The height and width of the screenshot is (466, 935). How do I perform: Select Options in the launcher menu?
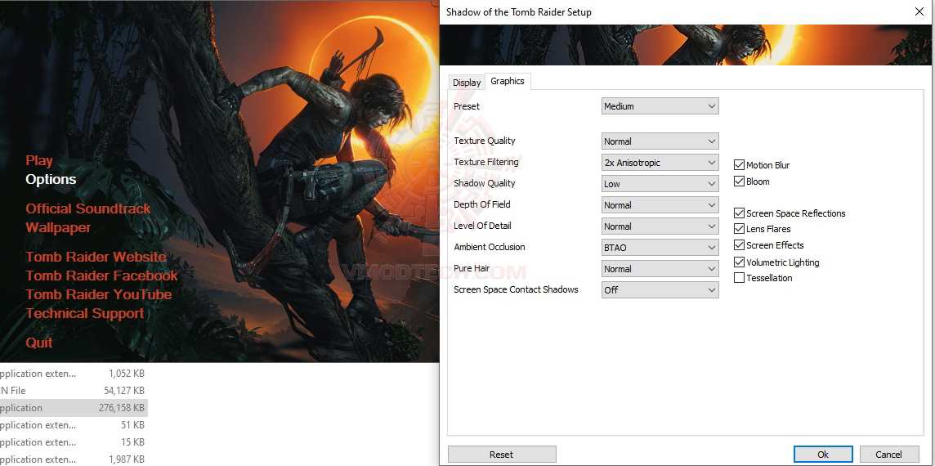(x=51, y=180)
